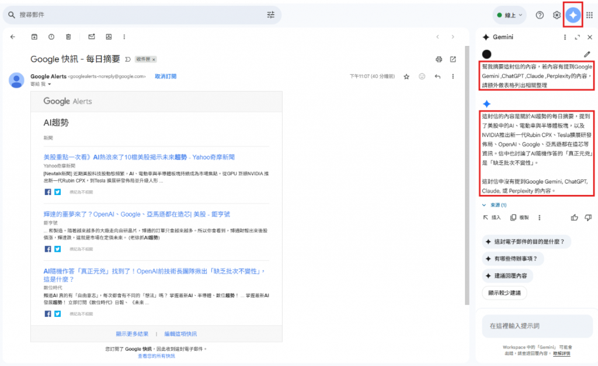Close the Gemini side panel
598x366 pixels.
tap(590, 37)
